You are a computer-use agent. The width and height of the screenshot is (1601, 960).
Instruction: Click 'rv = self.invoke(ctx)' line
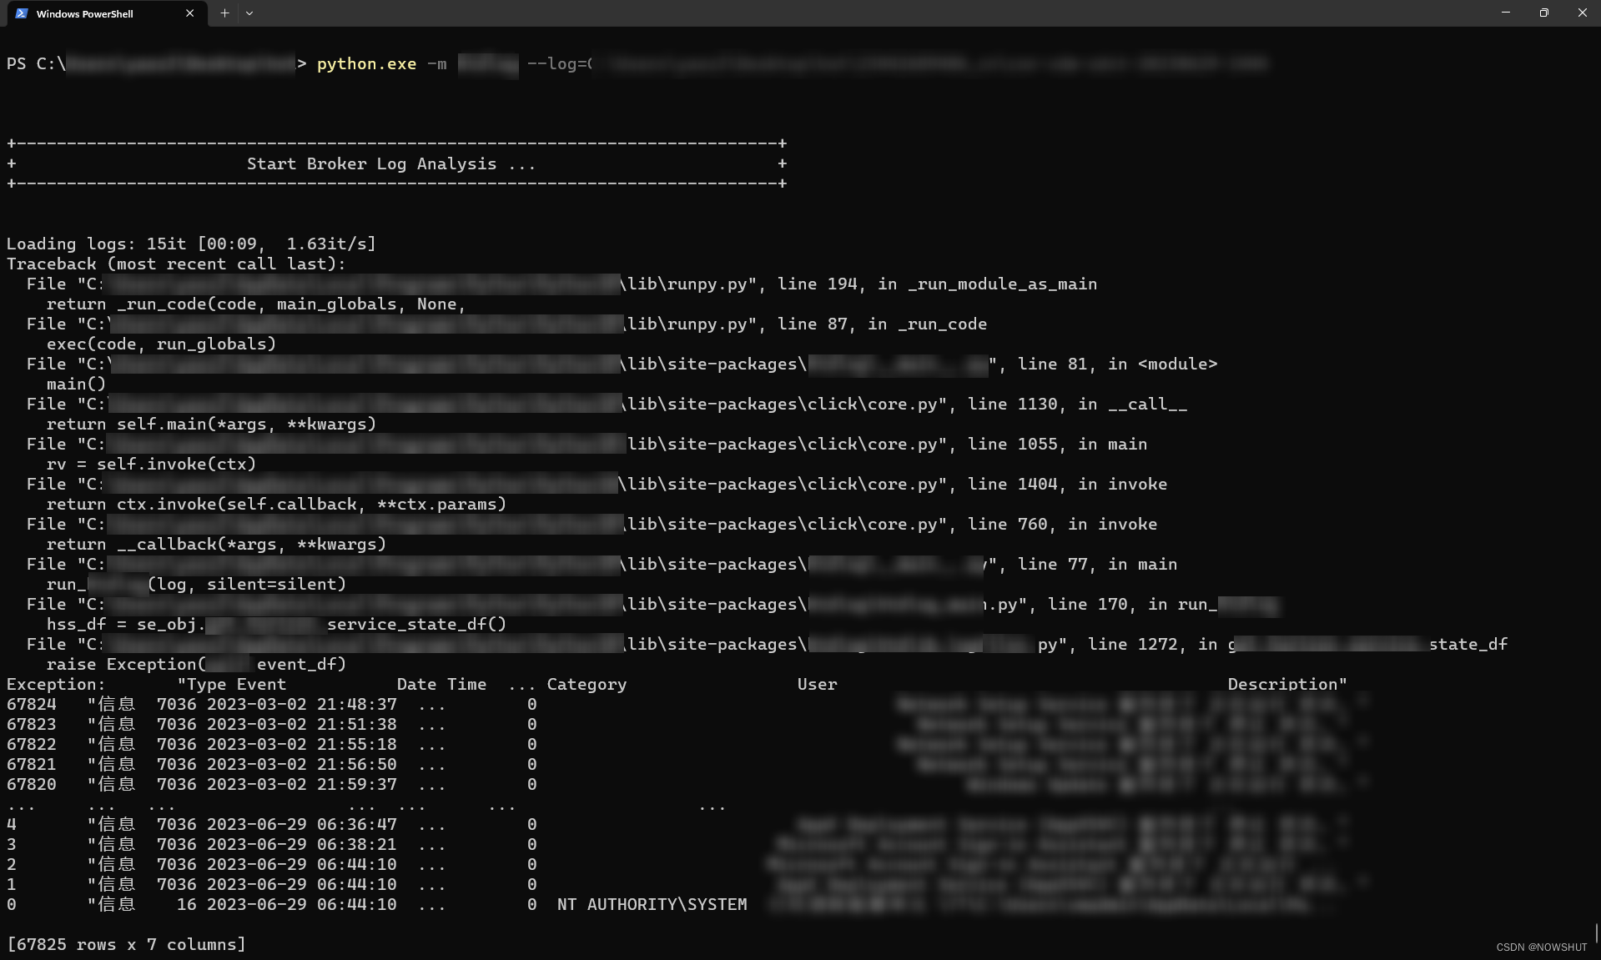coord(151,465)
